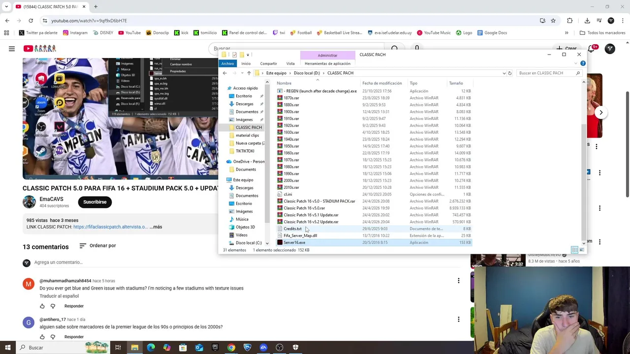Open the EmaCAVS channel name
Viewport: 630px width, 354px height.
pos(51,199)
